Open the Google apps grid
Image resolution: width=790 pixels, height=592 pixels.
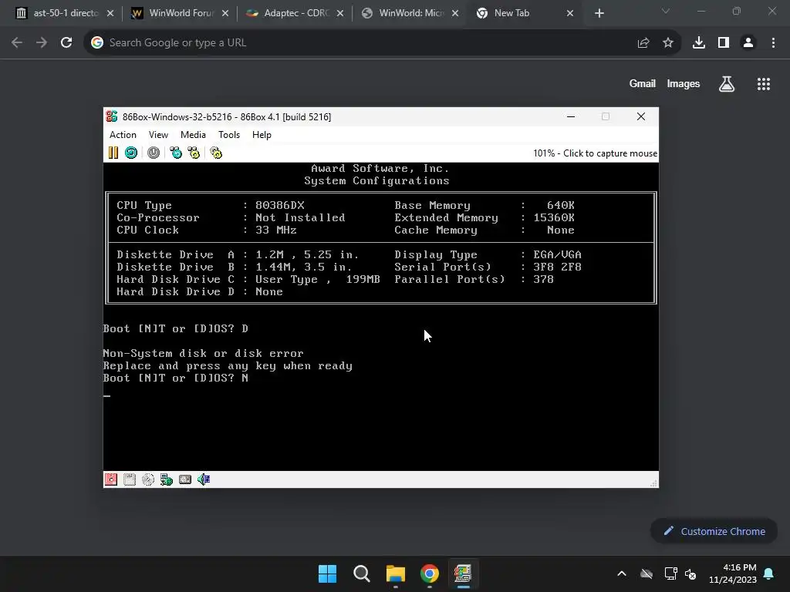(764, 84)
